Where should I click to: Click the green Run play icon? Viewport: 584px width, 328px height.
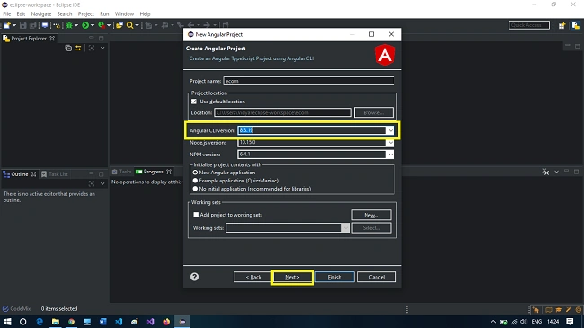click(85, 25)
